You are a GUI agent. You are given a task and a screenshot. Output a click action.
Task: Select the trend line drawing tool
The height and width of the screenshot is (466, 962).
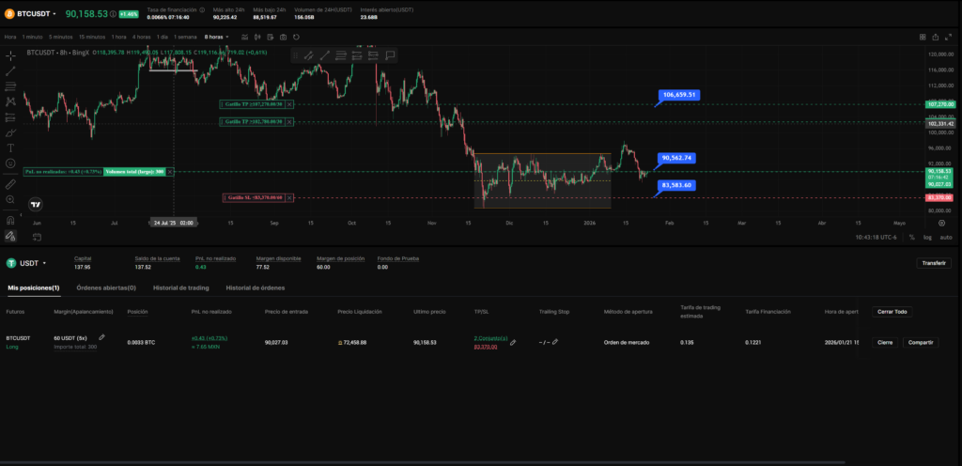(10, 70)
